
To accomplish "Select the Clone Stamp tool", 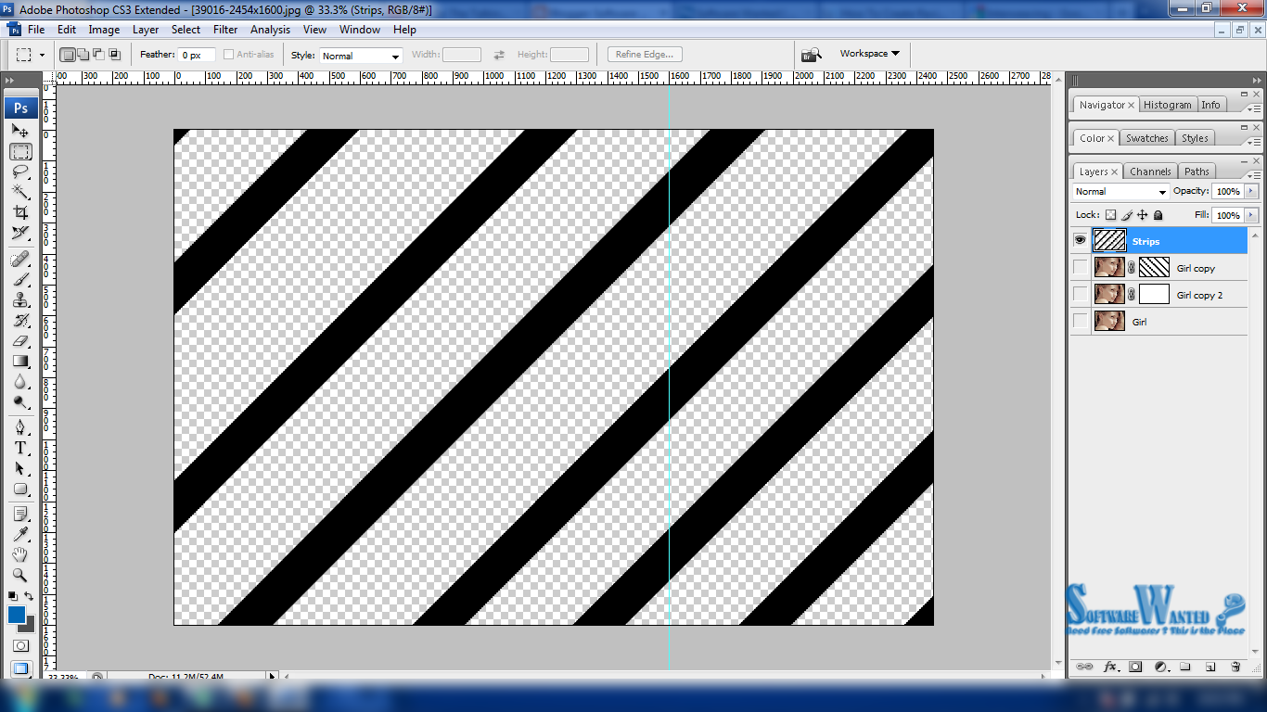I will pyautogui.click(x=20, y=300).
